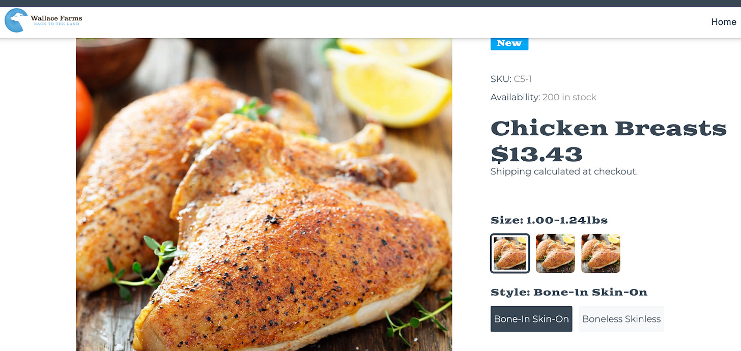This screenshot has height=351, width=741.
Task: Select the Boneless Skinless style option
Action: pos(621,319)
